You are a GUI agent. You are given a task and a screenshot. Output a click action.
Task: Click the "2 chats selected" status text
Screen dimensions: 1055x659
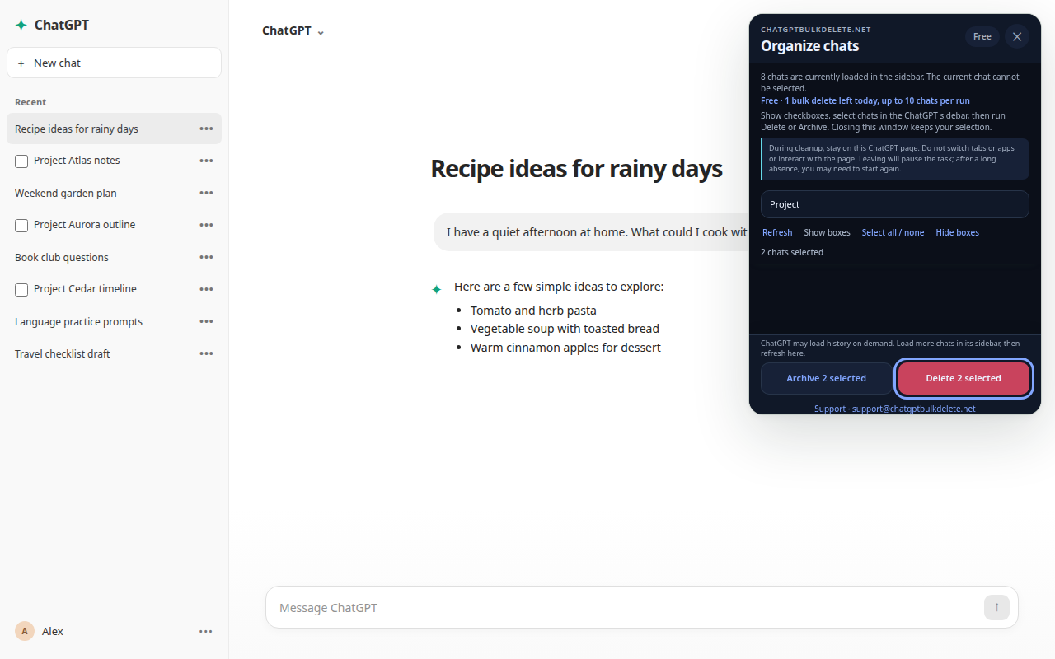click(792, 252)
